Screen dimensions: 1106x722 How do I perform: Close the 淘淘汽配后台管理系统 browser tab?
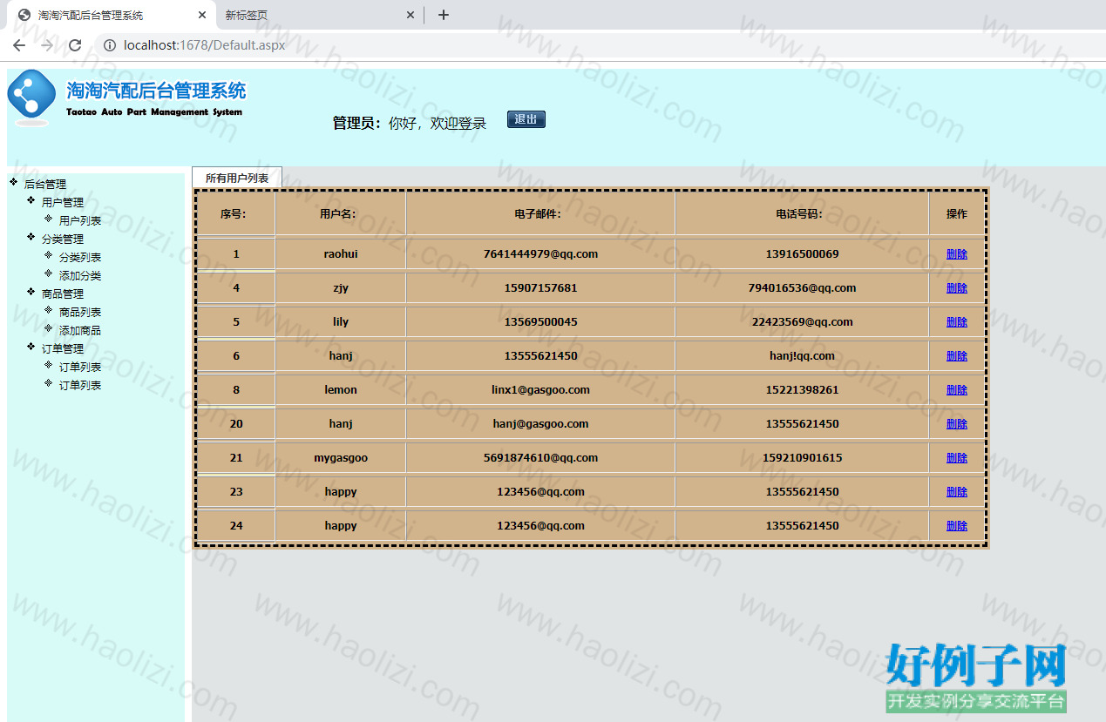pyautogui.click(x=202, y=15)
